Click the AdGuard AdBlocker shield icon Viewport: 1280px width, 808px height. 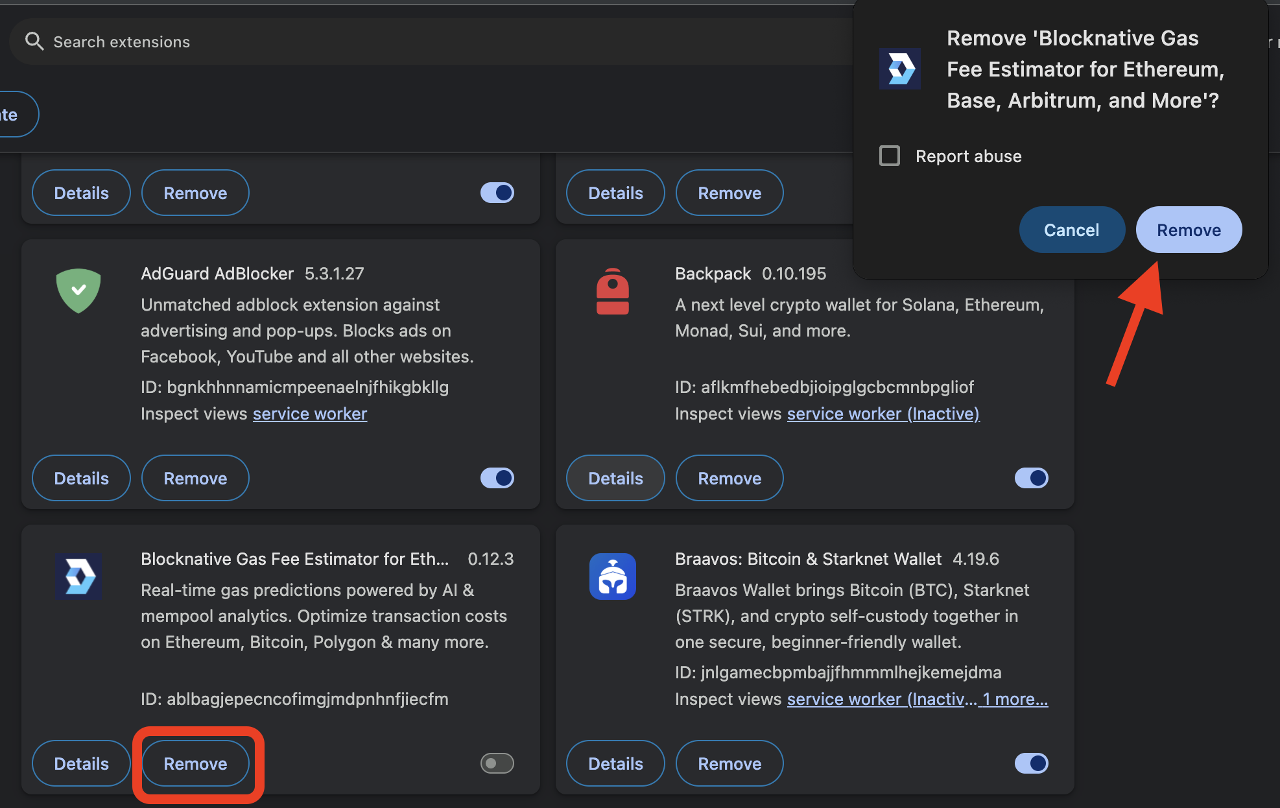pos(78,291)
